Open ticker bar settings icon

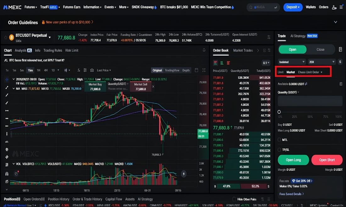(x=269, y=37)
